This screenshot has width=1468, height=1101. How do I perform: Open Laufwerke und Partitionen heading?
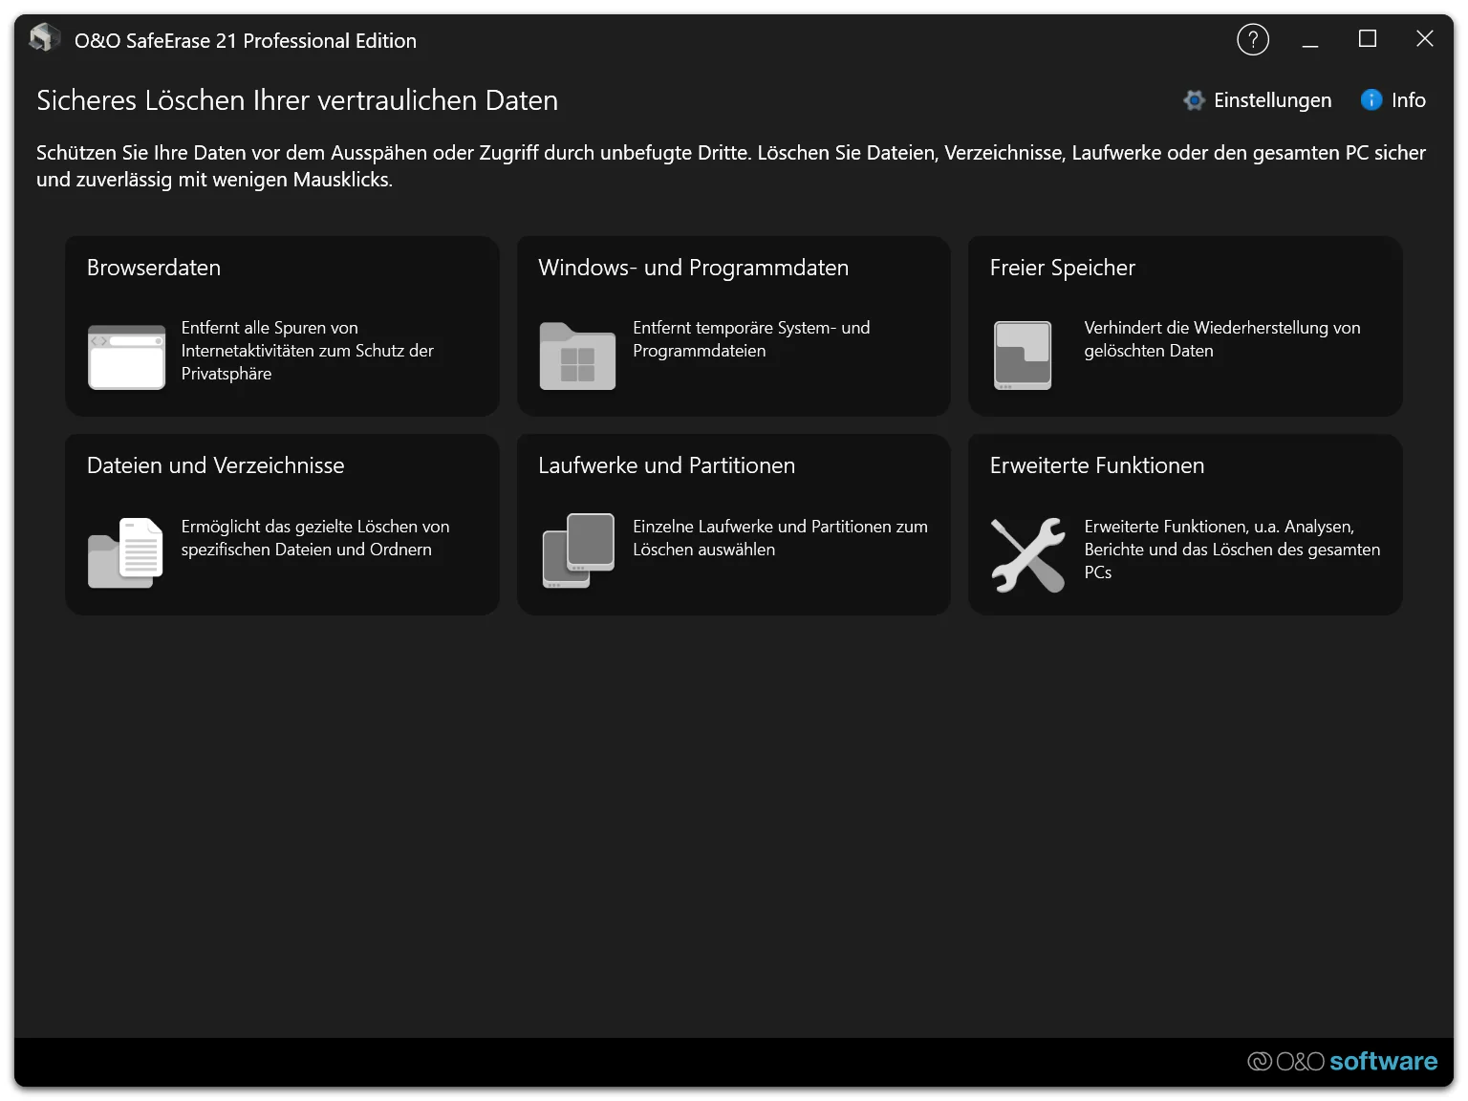tap(666, 465)
